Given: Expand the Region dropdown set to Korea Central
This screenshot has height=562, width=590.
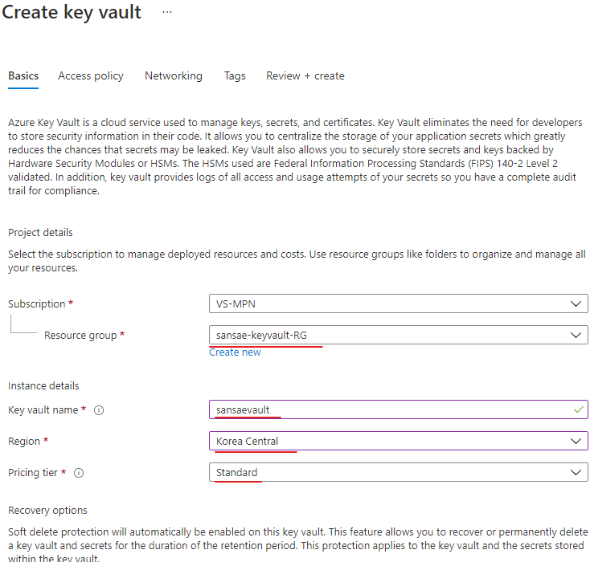Looking at the screenshot, I should point(398,441).
